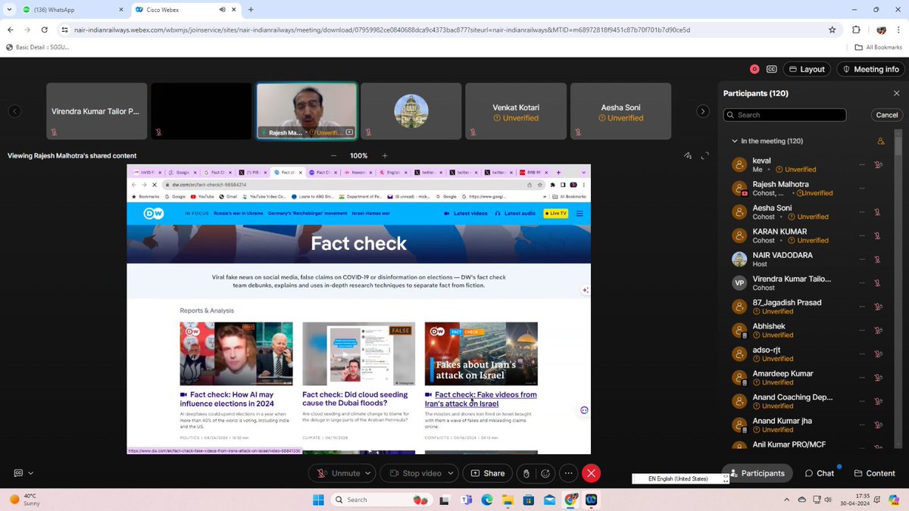Open the more options ellipsis in meeting controls
The image size is (909, 511).
(568, 473)
